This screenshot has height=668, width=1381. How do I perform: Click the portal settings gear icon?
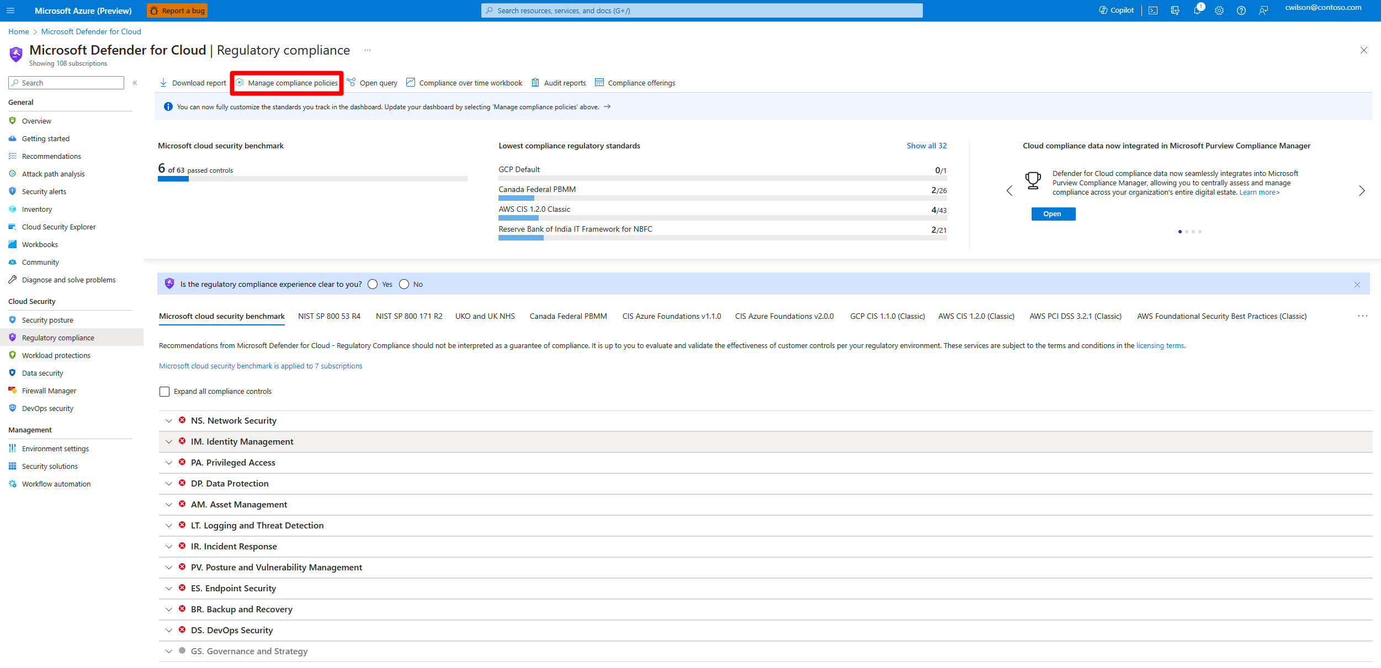pos(1219,10)
